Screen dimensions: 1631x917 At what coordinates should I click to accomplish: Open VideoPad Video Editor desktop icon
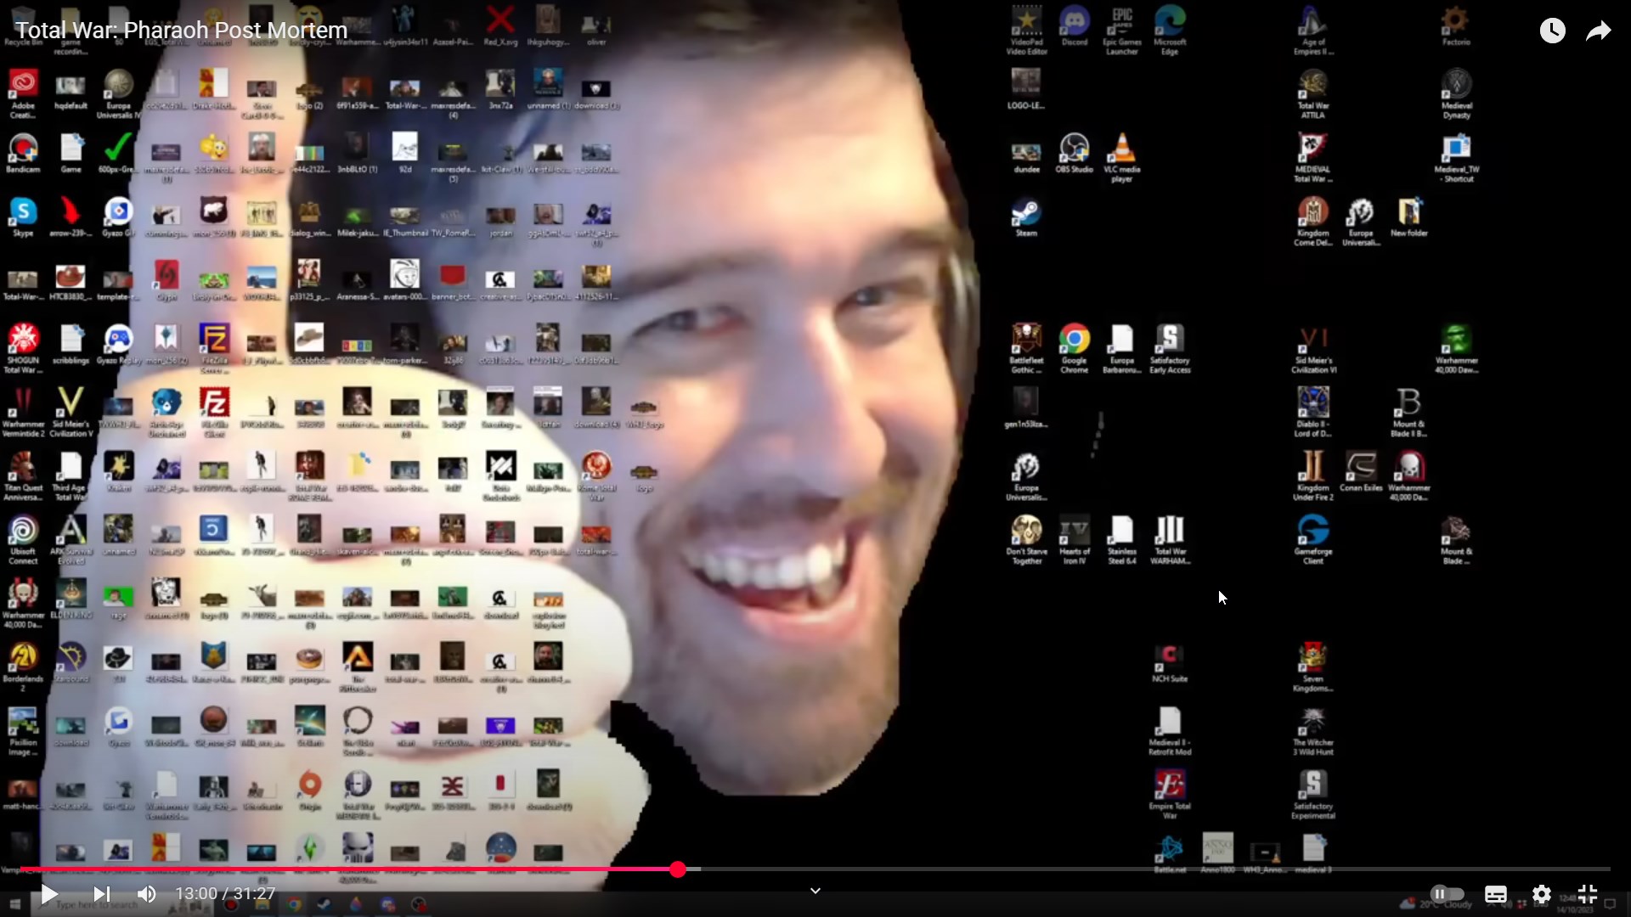coord(1026,31)
